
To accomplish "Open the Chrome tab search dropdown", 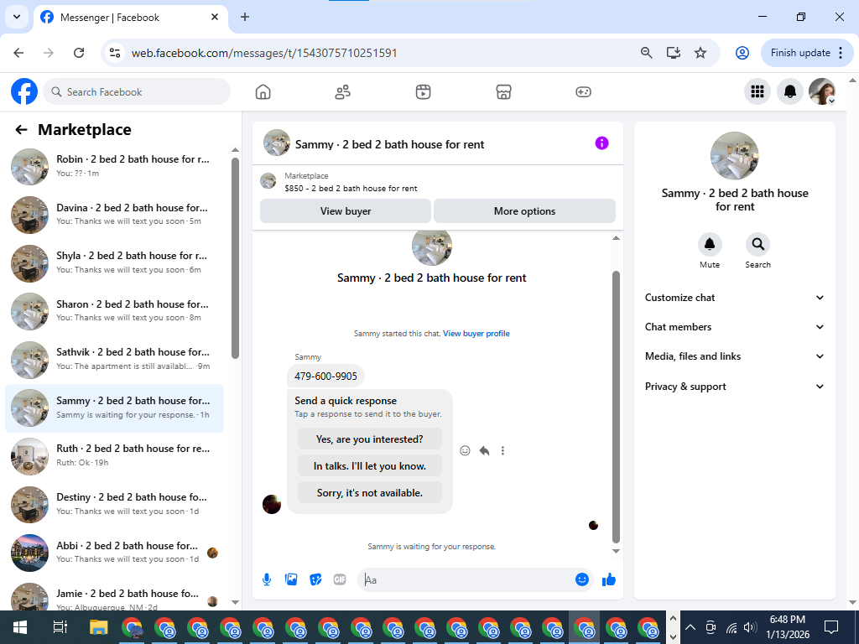I will (x=17, y=17).
